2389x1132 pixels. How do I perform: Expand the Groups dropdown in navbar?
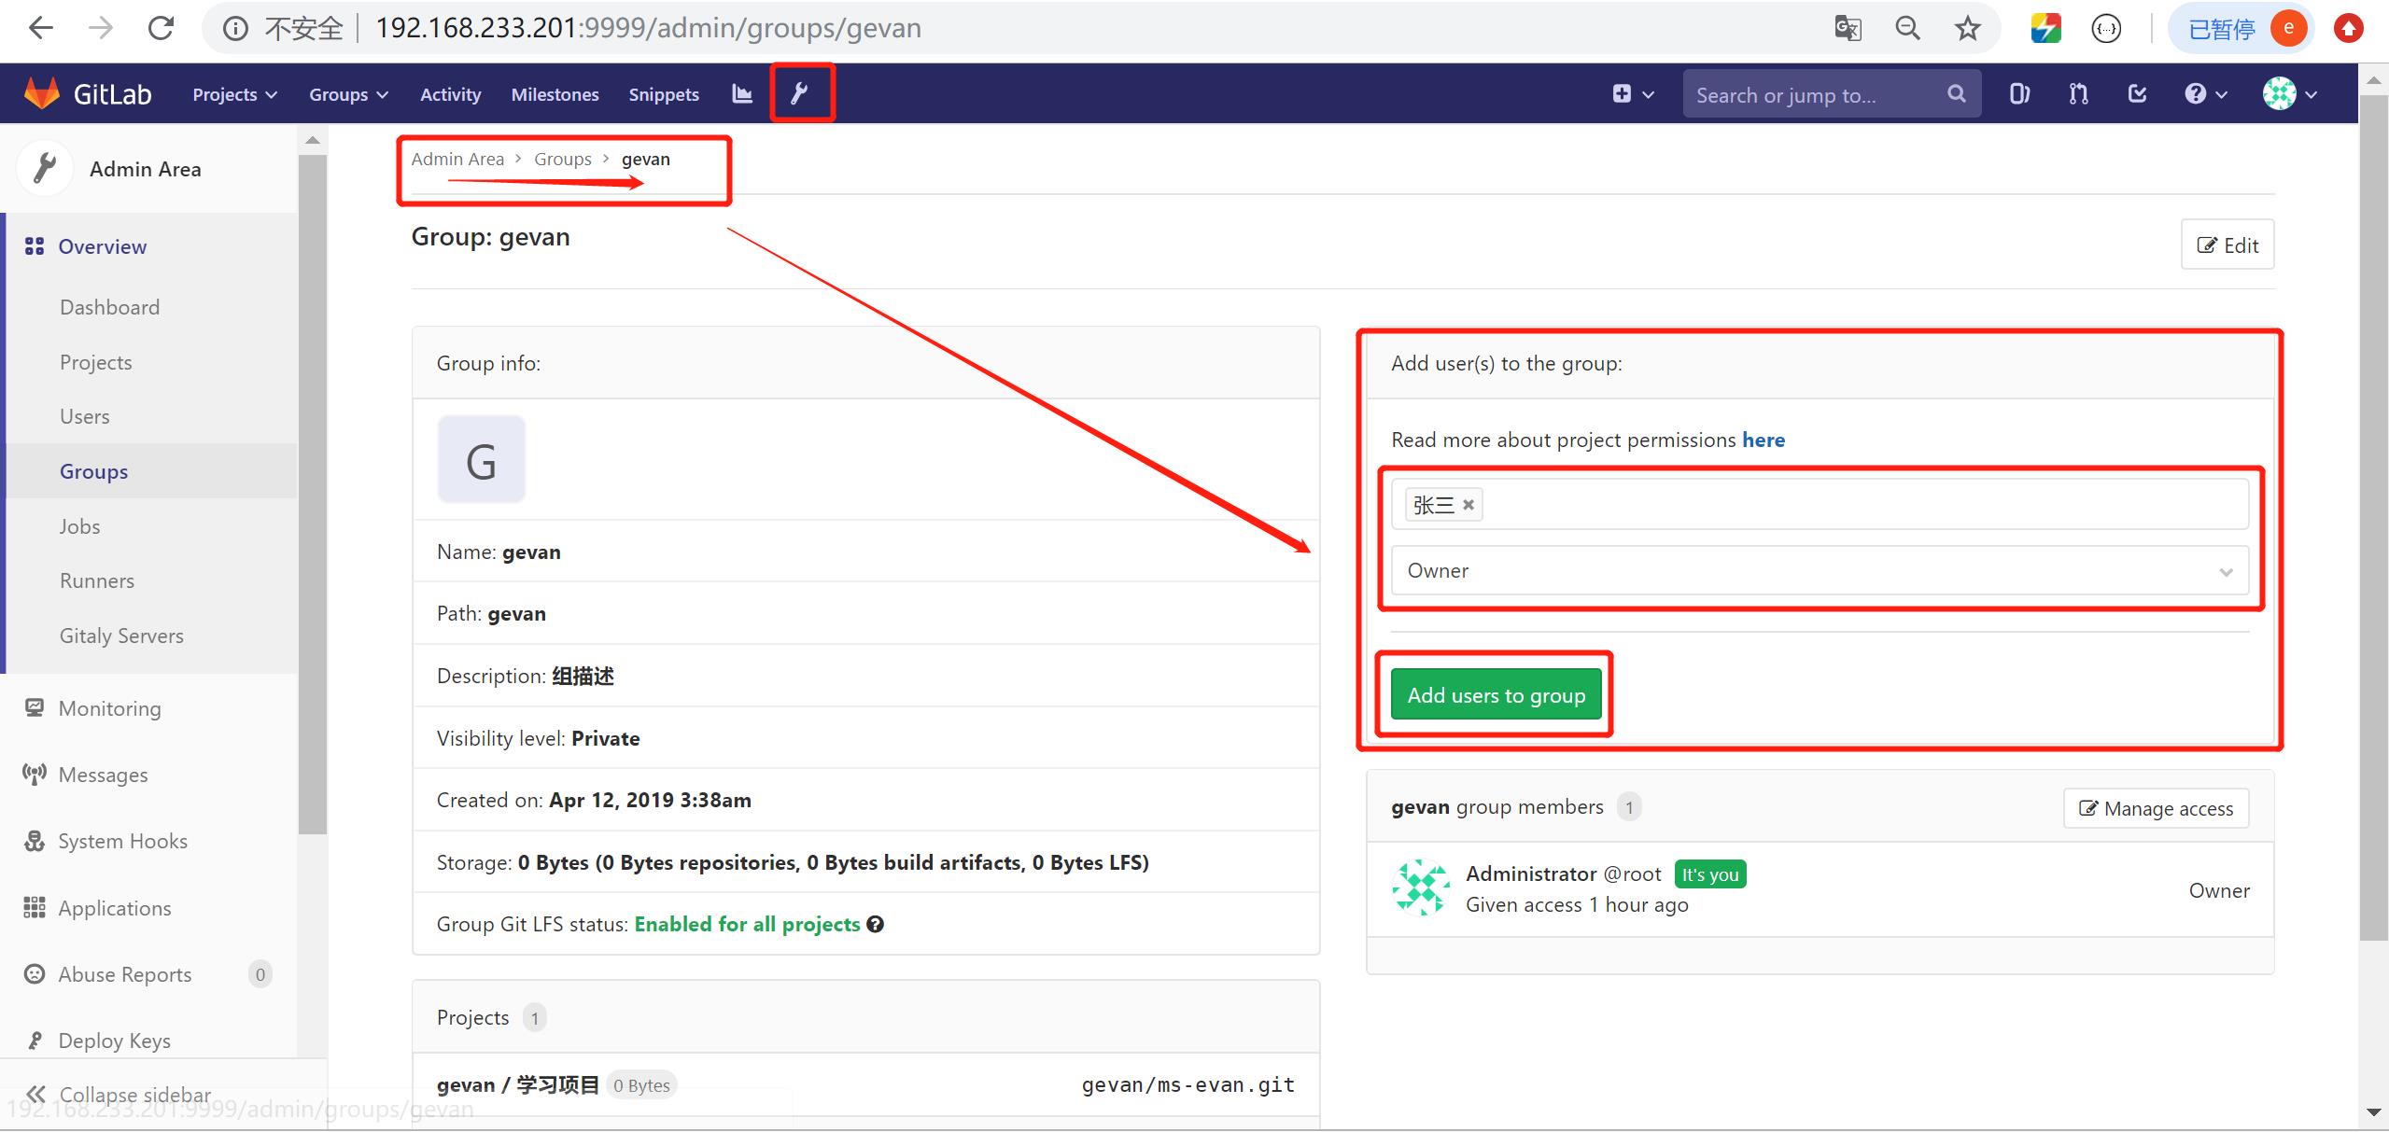click(348, 94)
